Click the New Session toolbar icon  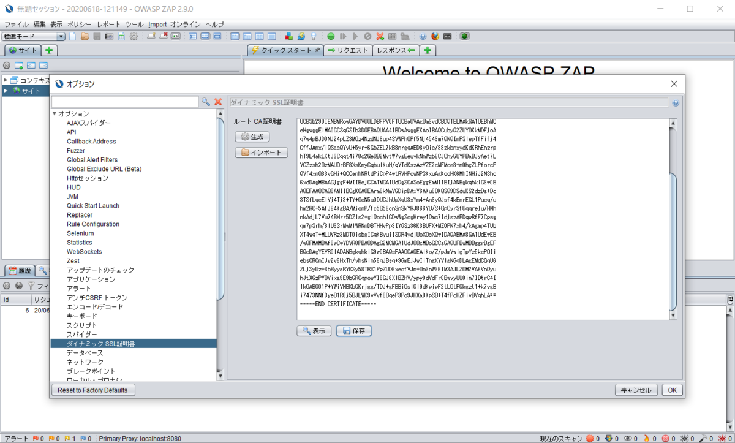point(73,37)
